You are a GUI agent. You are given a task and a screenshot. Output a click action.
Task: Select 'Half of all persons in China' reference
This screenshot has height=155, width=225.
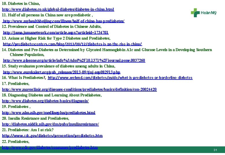click(x=47, y=15)
